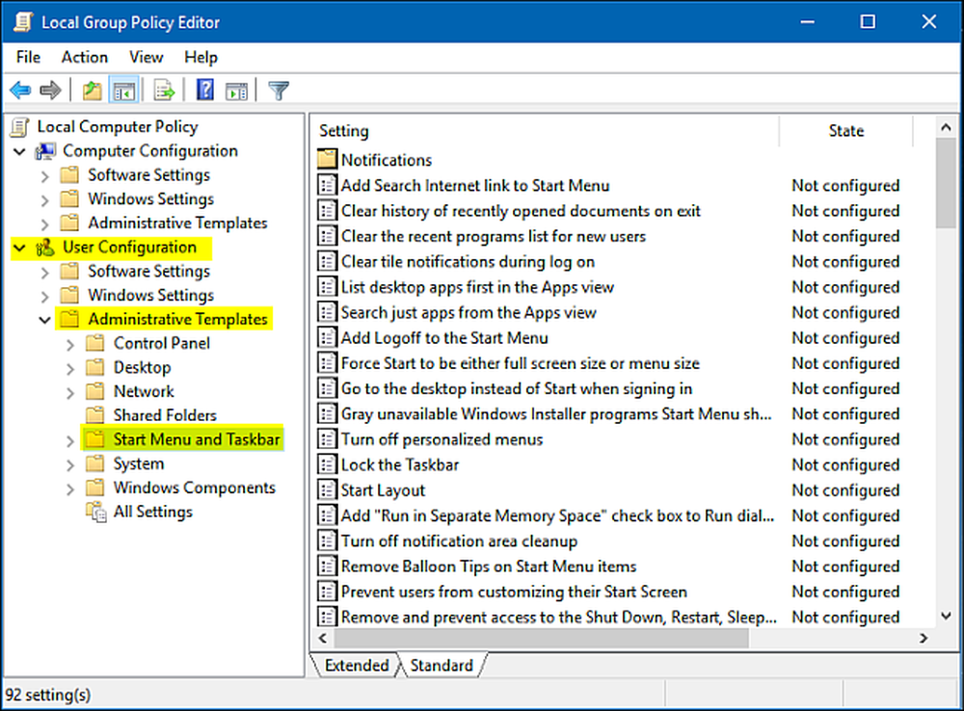
Task: Expand Software Settings under Computer Configuration
Action: point(45,176)
